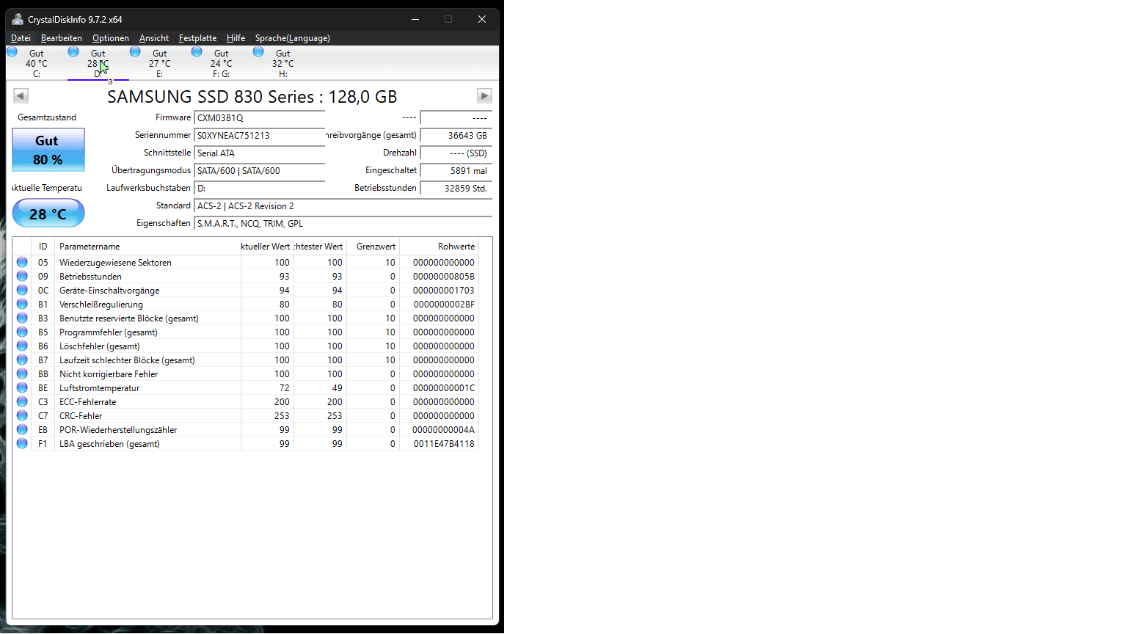Screen dimensions: 1127x634
Task: Click total writes value 36643 GB
Action: coord(456,135)
